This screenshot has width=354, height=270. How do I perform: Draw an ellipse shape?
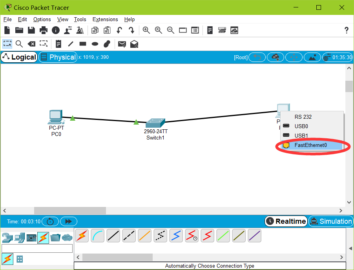[x=95, y=44]
